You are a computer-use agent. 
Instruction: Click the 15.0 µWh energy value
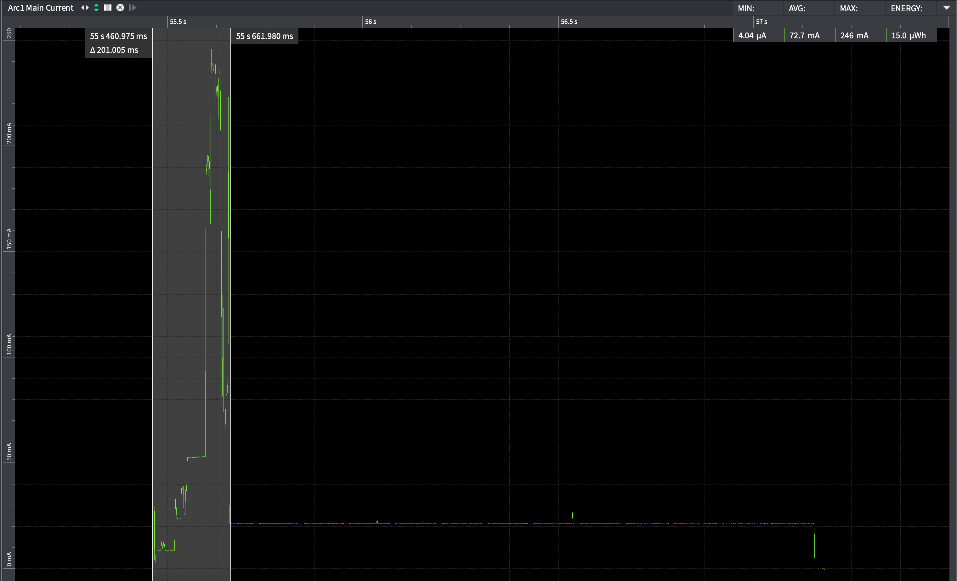[909, 36]
